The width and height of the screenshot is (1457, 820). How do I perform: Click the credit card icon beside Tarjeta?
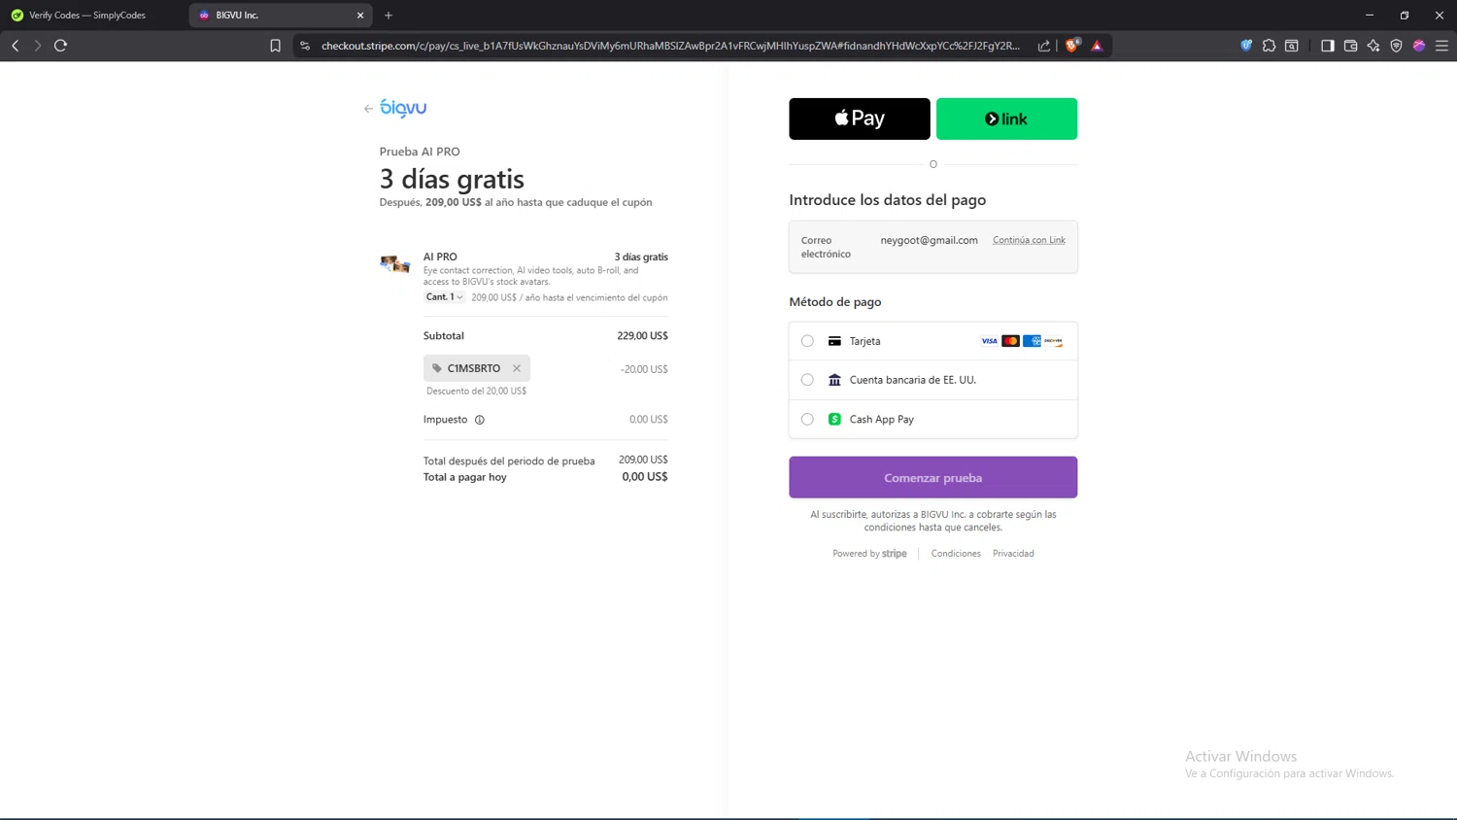pyautogui.click(x=834, y=341)
